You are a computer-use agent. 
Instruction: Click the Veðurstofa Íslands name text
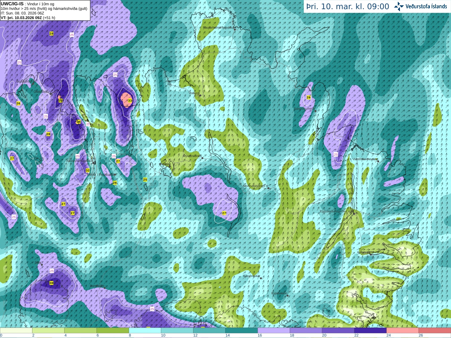[x=426, y=6]
